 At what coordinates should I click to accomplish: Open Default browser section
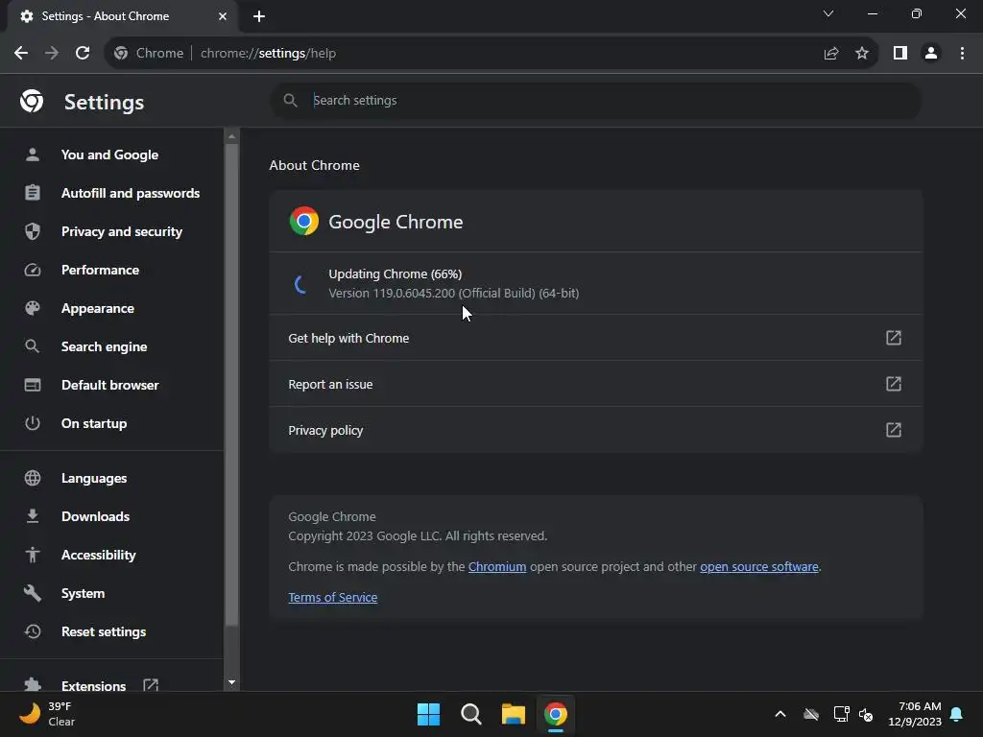[x=111, y=385]
